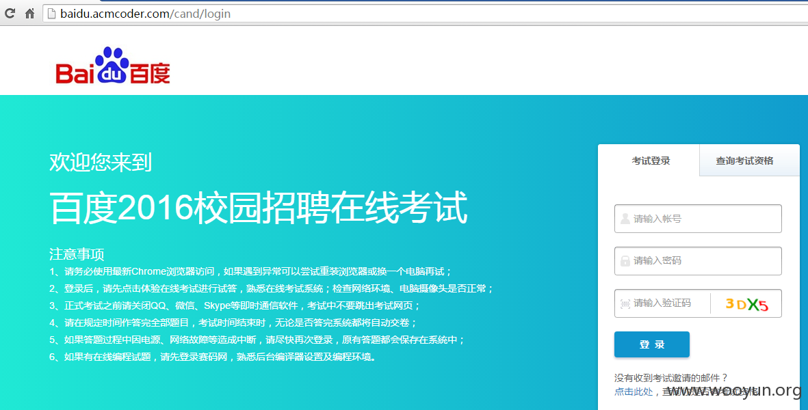Select note 2 about 体验在线考试
This screenshot has height=410, width=808.
(272, 288)
